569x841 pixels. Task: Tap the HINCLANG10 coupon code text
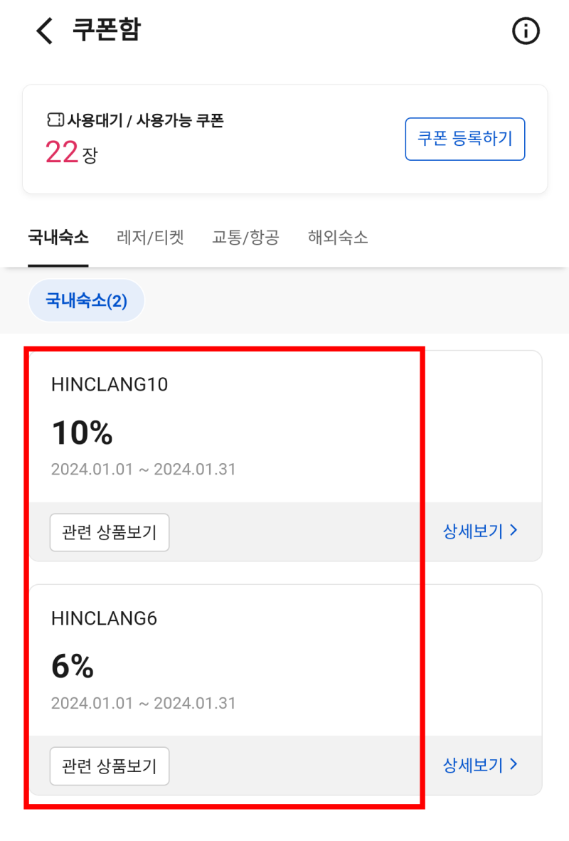110,385
